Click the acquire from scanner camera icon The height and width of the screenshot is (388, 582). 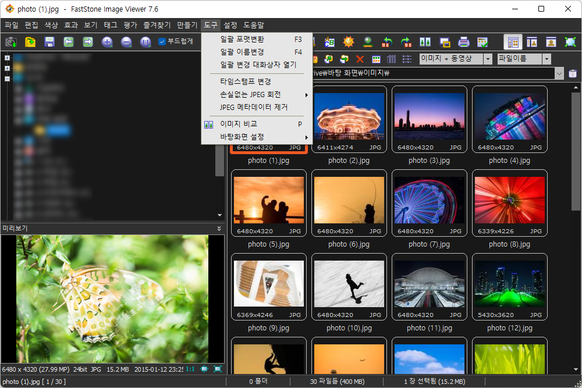11,42
